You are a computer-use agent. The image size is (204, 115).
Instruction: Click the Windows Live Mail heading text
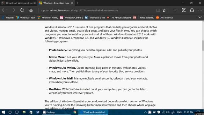(61, 79)
